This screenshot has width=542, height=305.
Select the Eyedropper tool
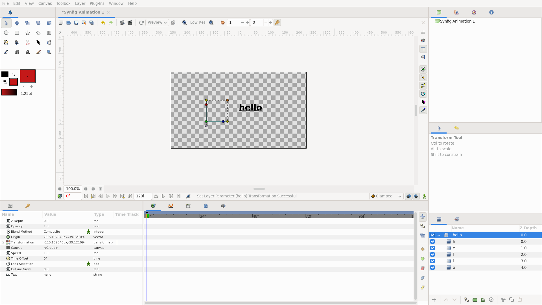coord(6,52)
